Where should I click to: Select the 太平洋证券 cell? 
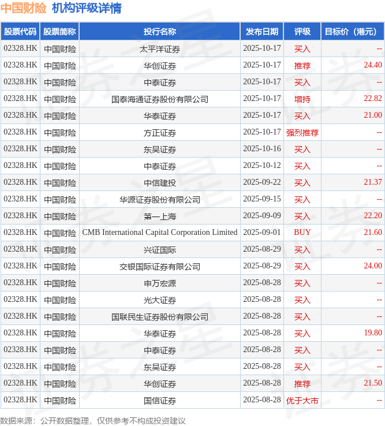pos(160,49)
